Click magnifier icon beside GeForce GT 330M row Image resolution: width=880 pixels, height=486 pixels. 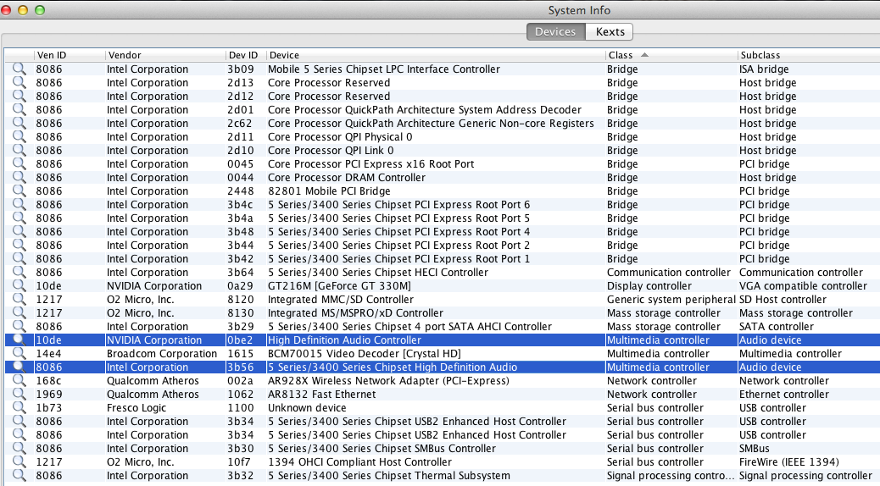click(18, 286)
